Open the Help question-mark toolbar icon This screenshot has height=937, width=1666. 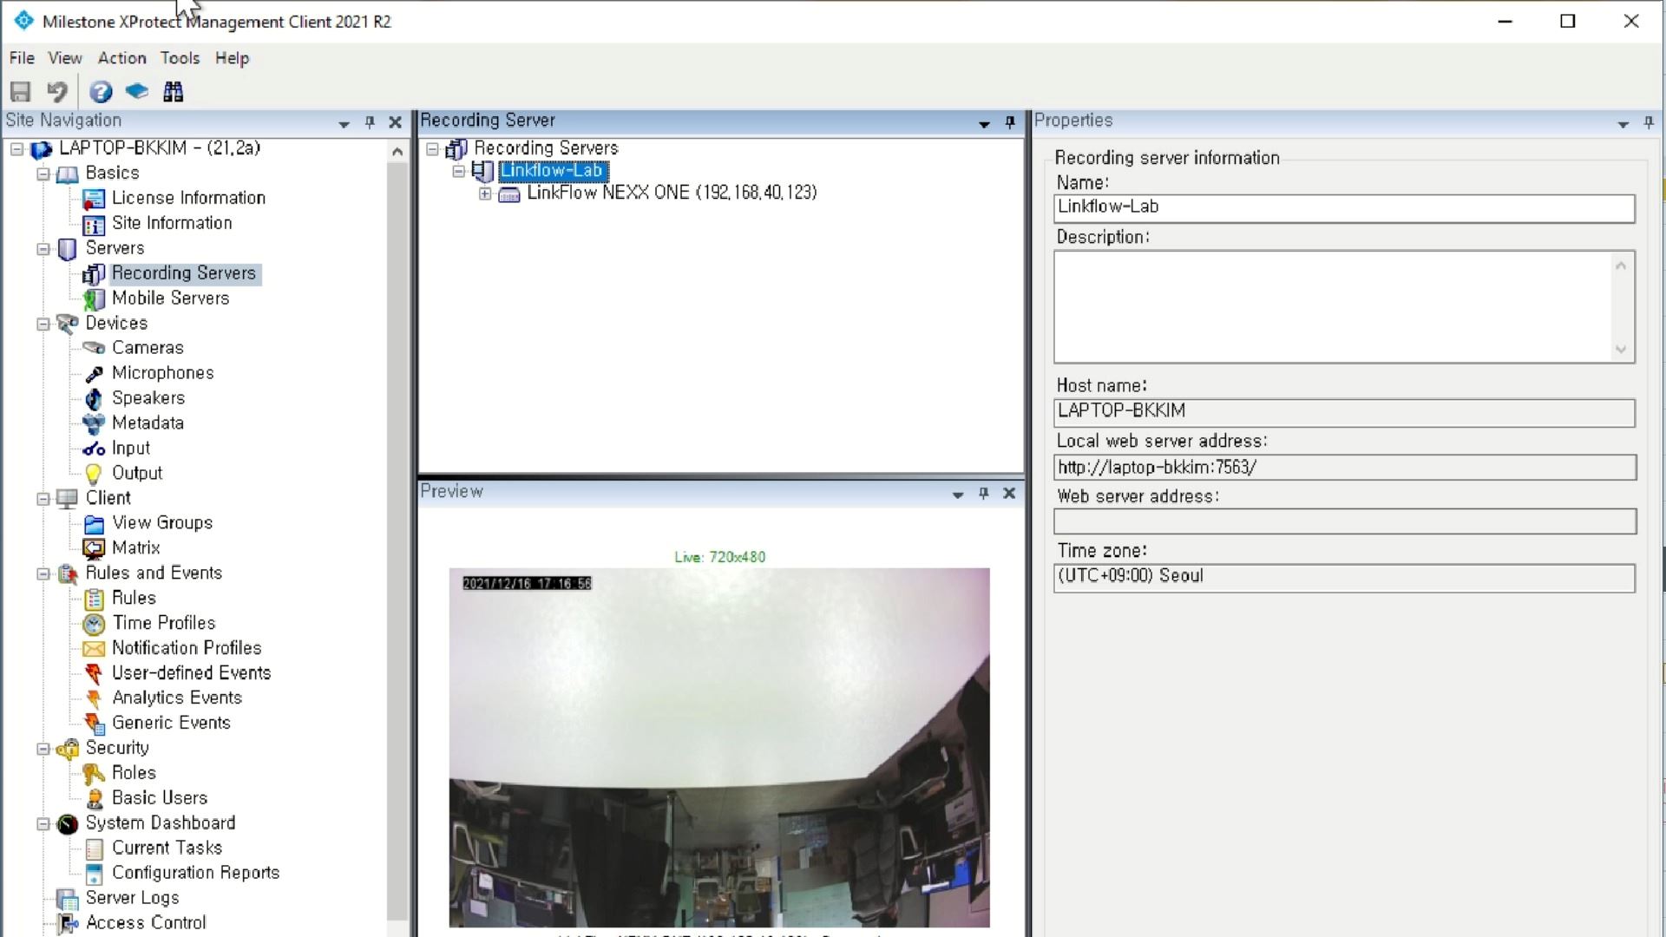[101, 91]
